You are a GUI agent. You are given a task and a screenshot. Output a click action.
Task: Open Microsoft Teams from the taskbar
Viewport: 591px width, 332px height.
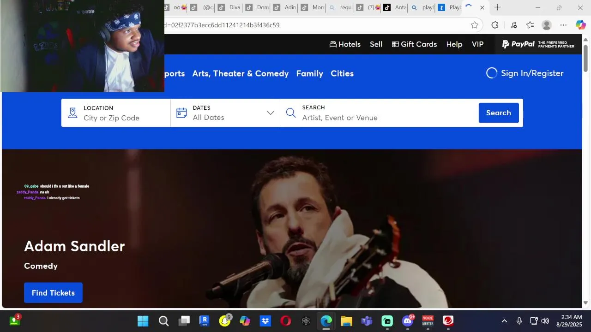[367, 320]
